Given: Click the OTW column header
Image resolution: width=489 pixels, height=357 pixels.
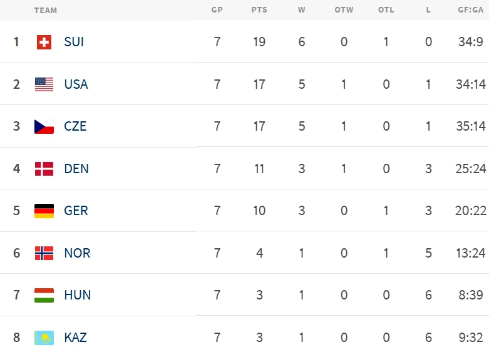Looking at the screenshot, I should [344, 10].
